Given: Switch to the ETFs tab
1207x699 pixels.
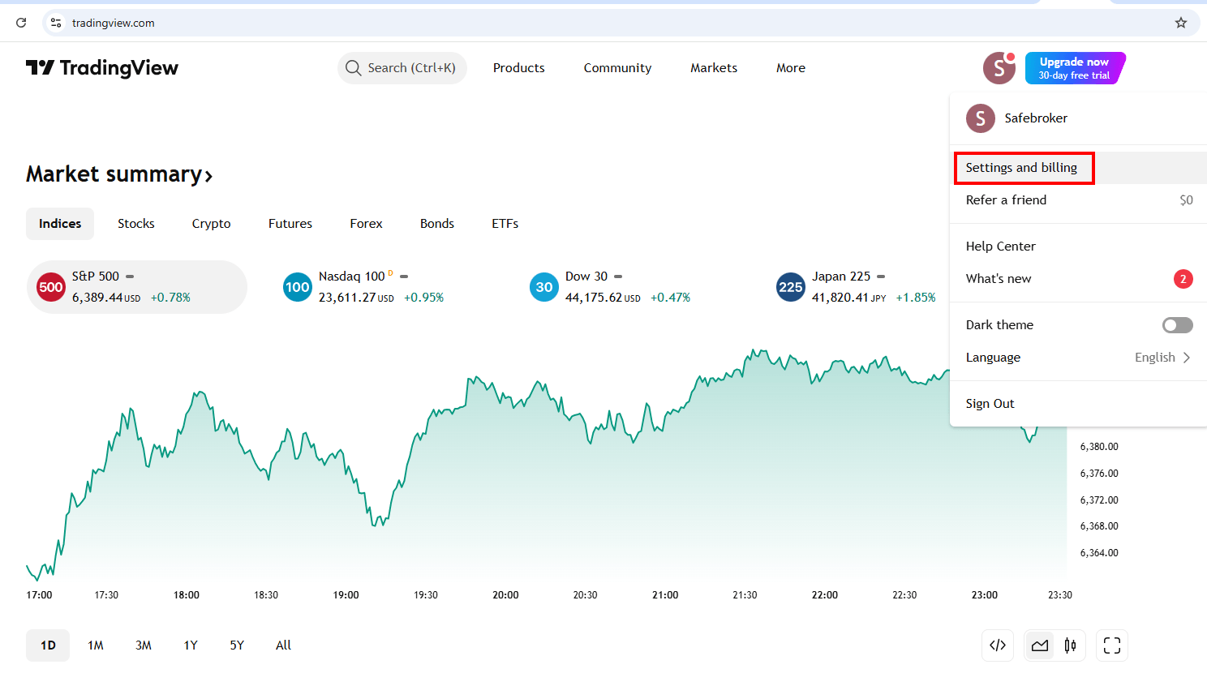Looking at the screenshot, I should (505, 224).
